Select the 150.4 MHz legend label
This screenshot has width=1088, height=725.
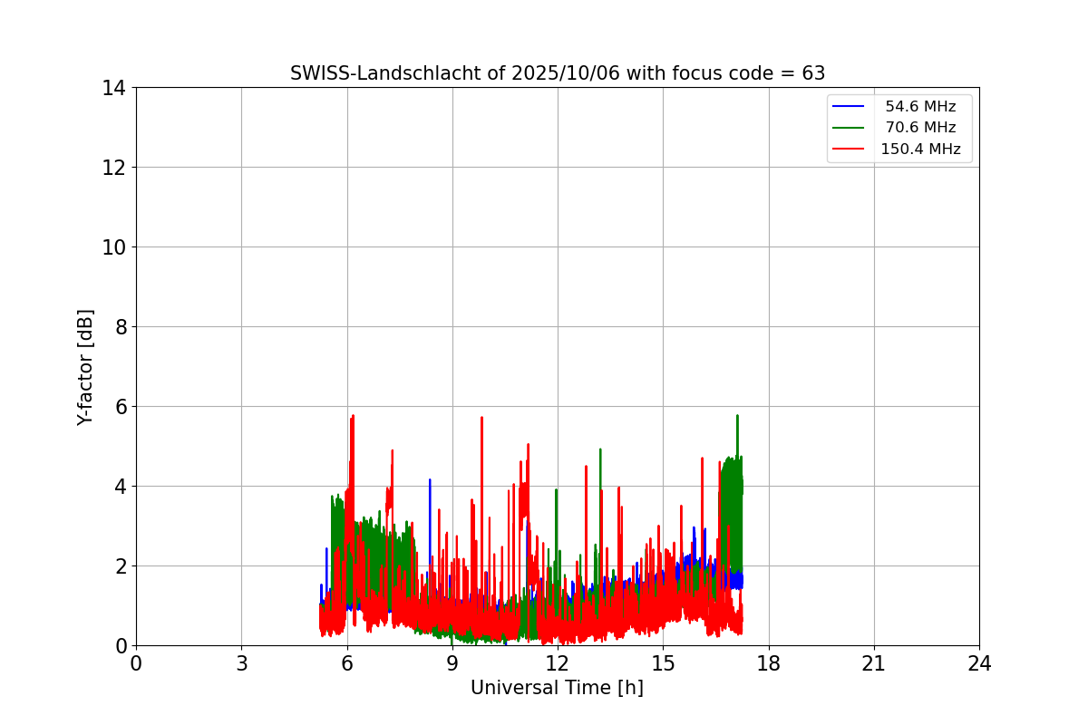coord(920,150)
